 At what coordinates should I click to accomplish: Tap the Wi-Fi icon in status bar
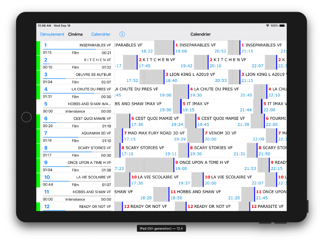click(x=267, y=25)
